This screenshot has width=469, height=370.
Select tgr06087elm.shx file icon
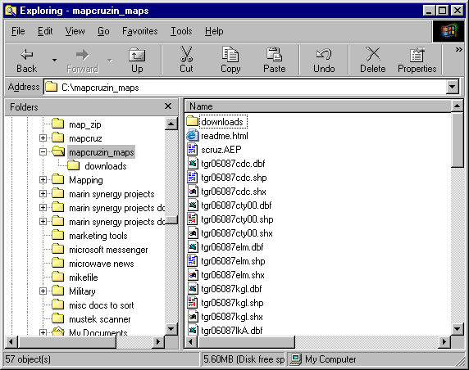tap(193, 275)
